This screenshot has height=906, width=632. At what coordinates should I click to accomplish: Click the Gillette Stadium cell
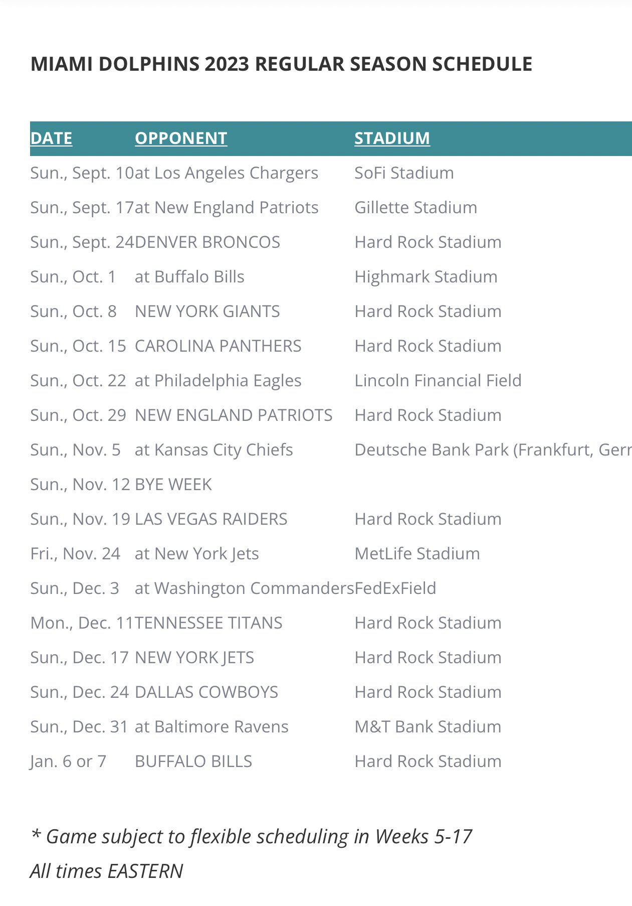pos(415,208)
